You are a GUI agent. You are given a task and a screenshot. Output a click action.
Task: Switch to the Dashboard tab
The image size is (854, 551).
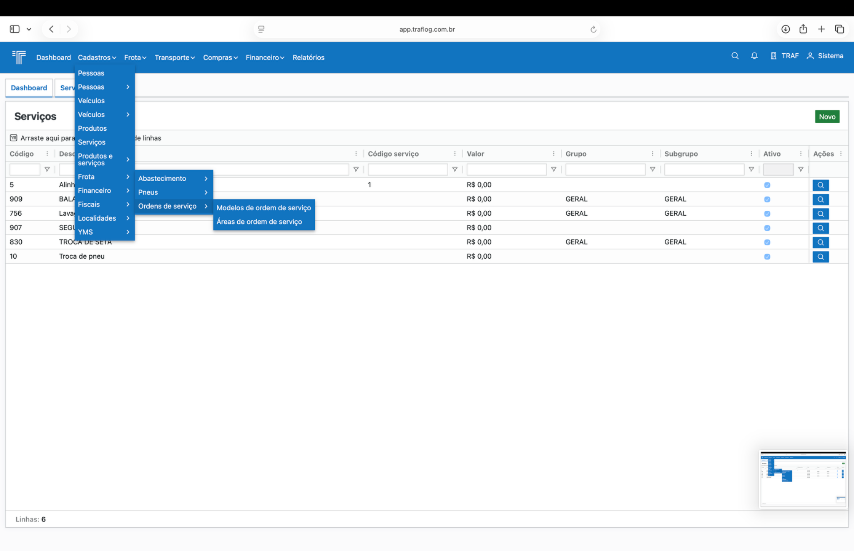[x=29, y=88]
